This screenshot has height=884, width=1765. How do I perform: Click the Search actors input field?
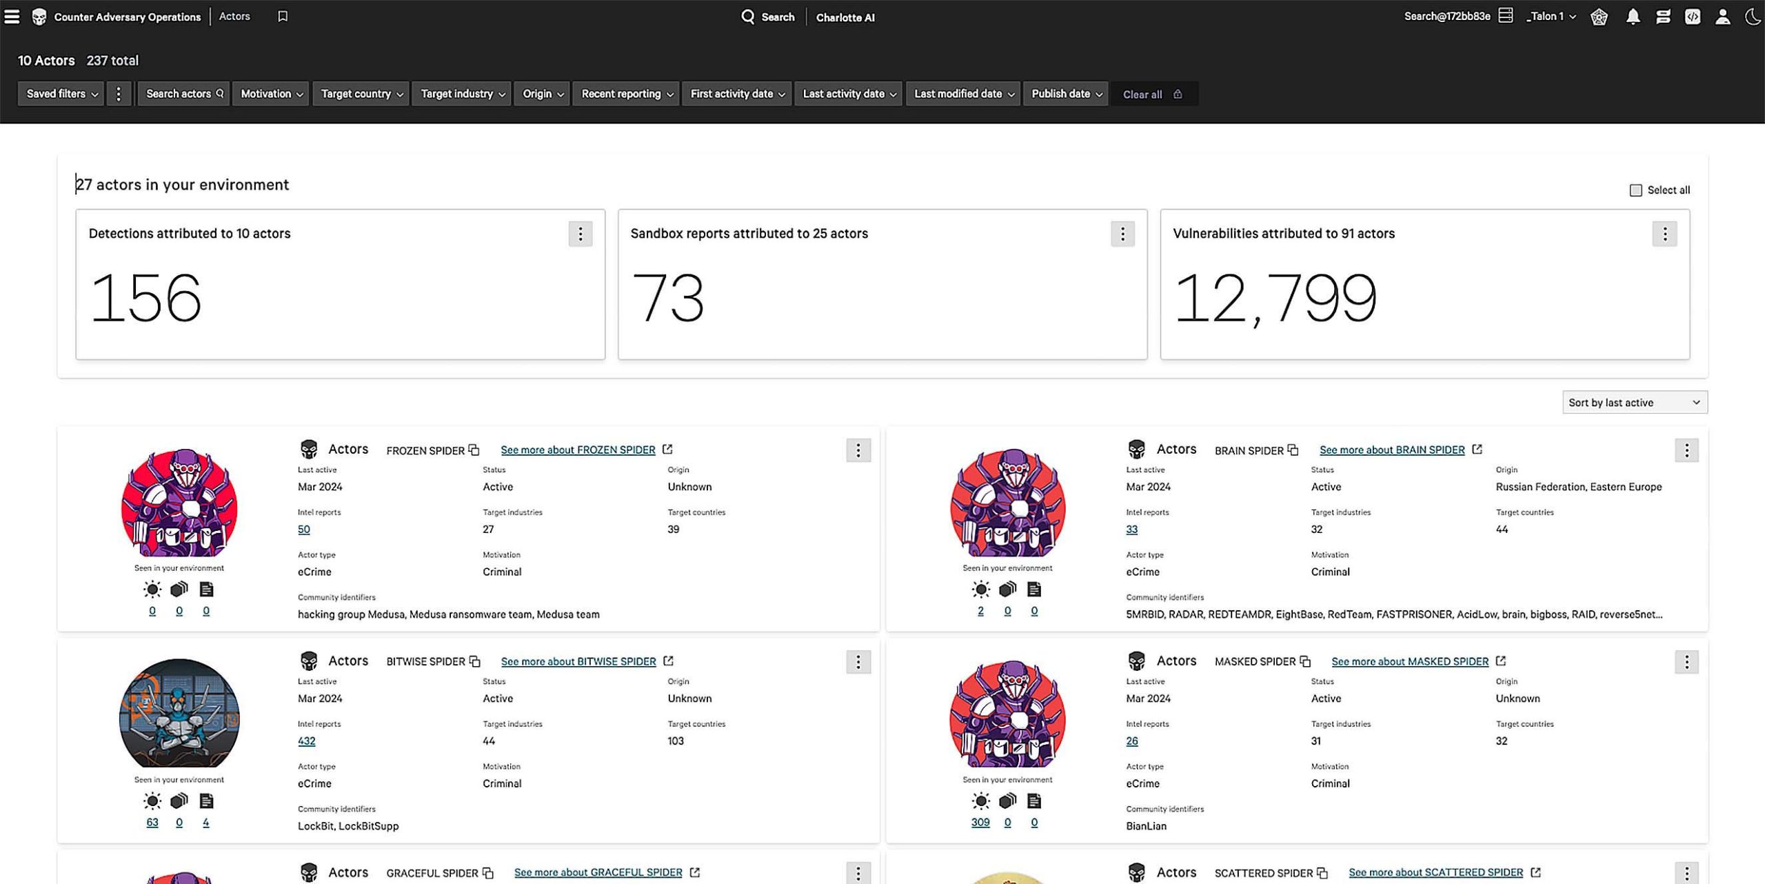[183, 94]
